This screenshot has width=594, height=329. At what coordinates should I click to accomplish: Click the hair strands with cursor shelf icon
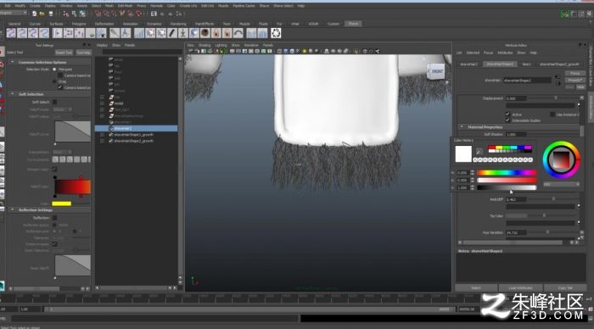point(101,33)
